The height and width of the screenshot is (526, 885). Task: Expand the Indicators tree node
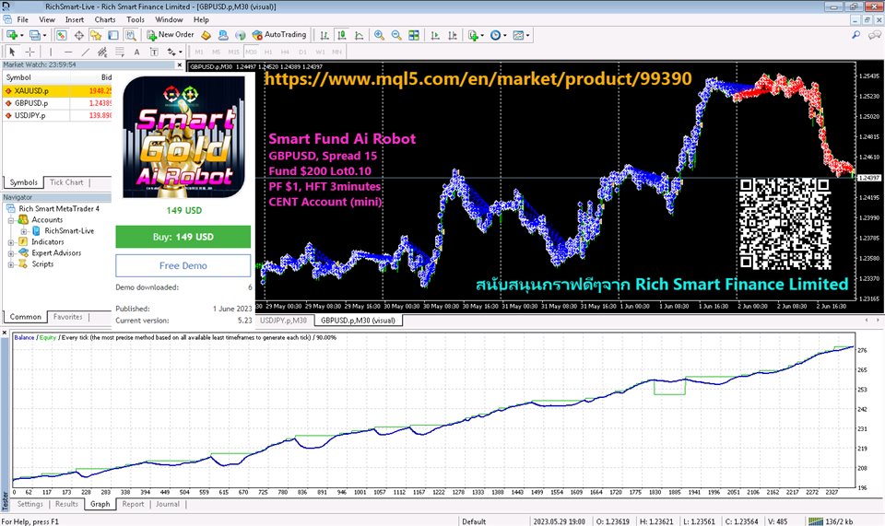point(10,242)
